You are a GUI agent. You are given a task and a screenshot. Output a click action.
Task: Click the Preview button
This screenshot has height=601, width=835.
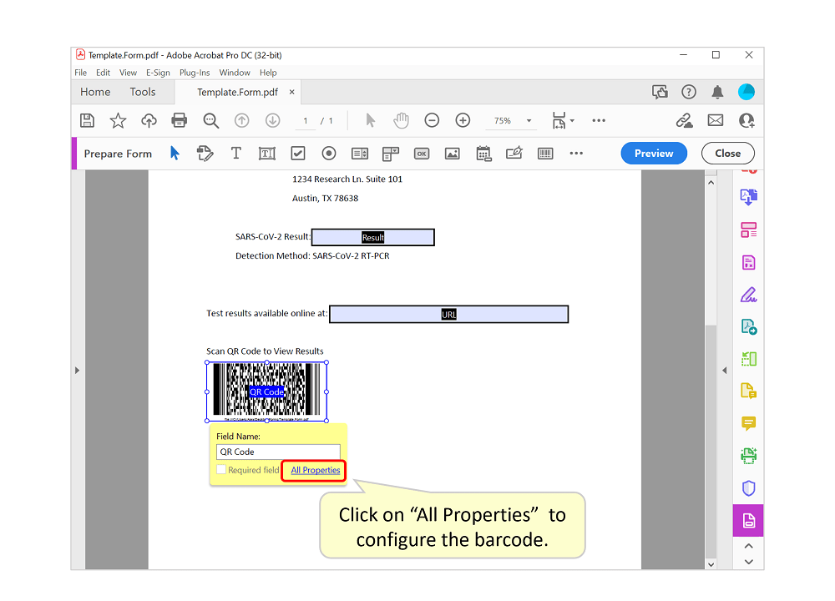654,153
